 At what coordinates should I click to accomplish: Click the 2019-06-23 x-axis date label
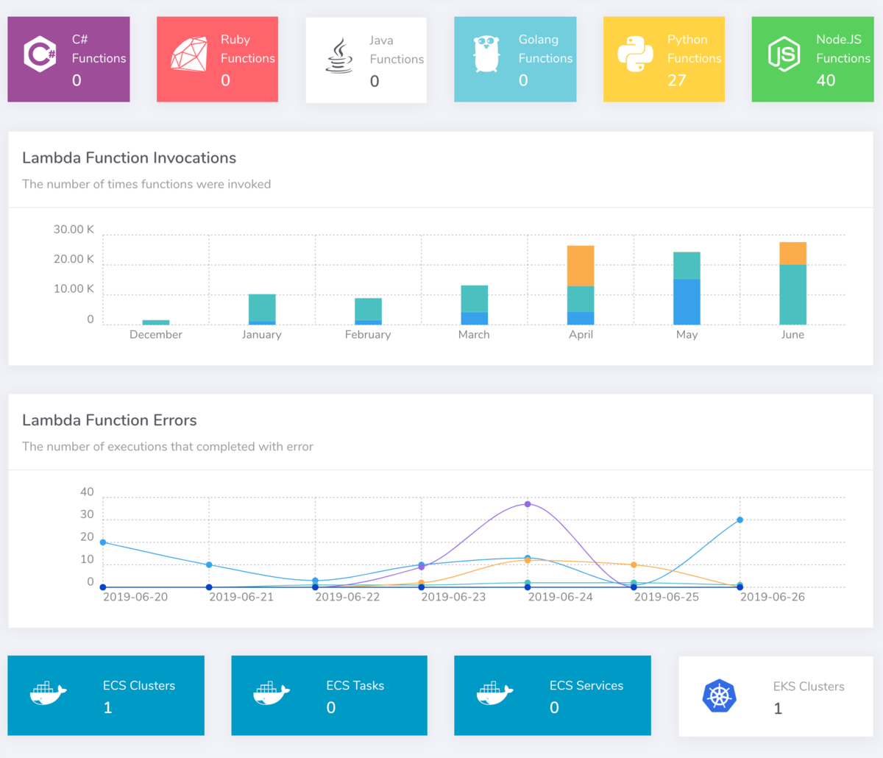tap(453, 597)
